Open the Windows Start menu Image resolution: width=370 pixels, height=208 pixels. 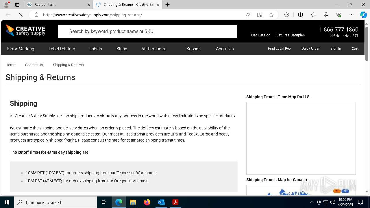pos(7,202)
